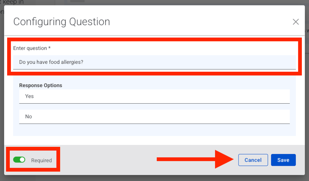Toggle the Required switch off

pyautogui.click(x=19, y=160)
